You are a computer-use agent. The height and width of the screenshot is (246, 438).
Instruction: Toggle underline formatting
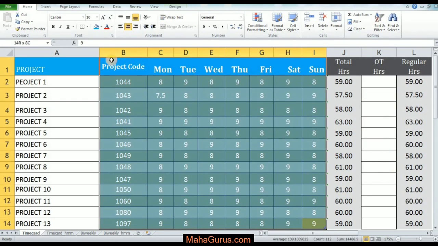tap(68, 27)
